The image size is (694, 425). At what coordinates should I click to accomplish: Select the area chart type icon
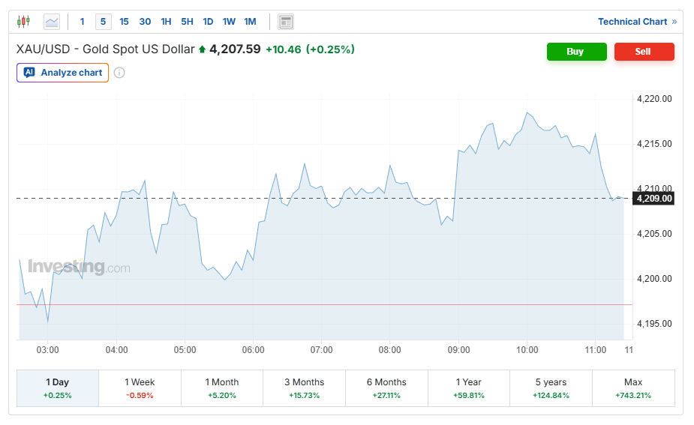coord(52,22)
